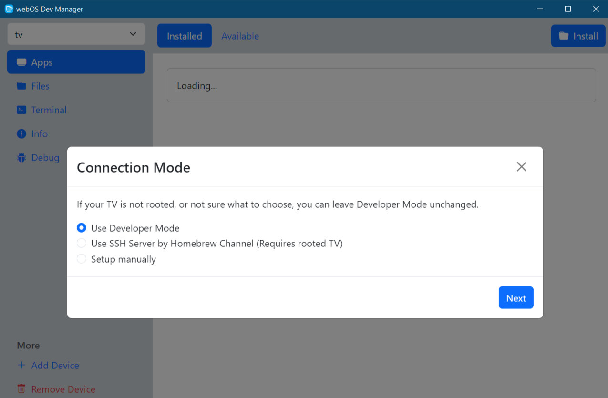Click the Info circle icon
Viewport: 608px width, 398px height.
[x=21, y=134]
